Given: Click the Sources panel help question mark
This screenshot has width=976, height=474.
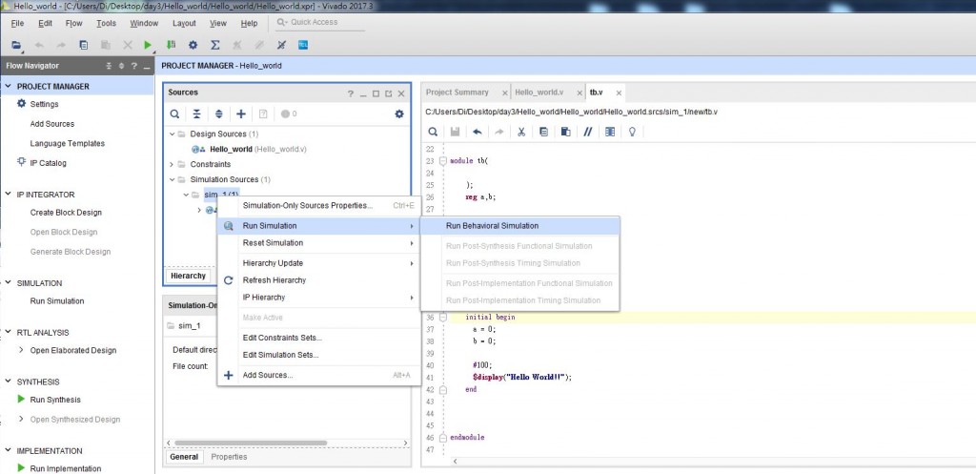Looking at the screenshot, I should point(351,93).
